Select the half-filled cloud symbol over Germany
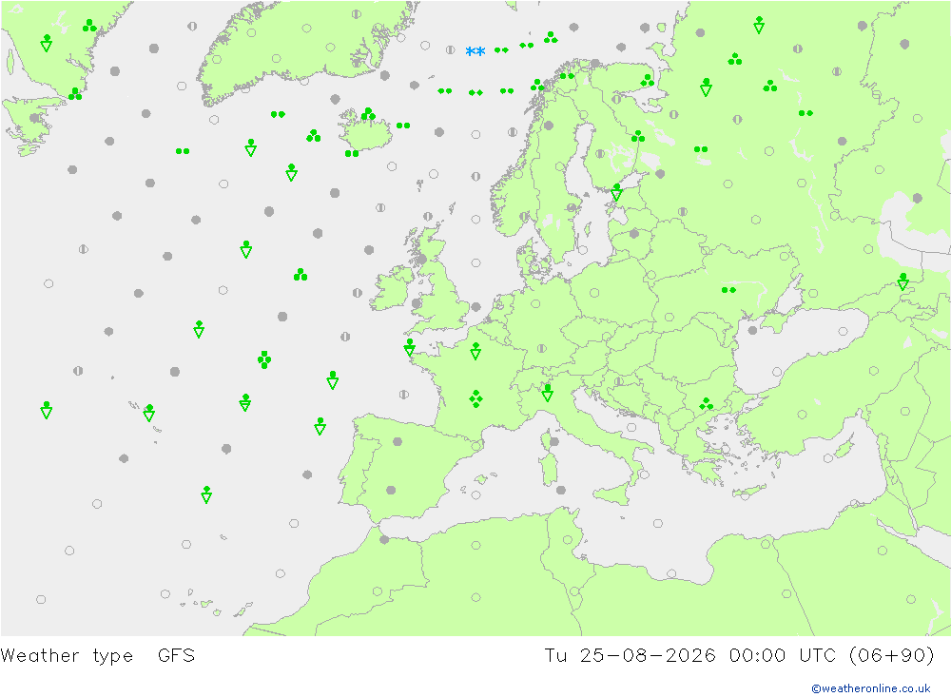 [542, 348]
